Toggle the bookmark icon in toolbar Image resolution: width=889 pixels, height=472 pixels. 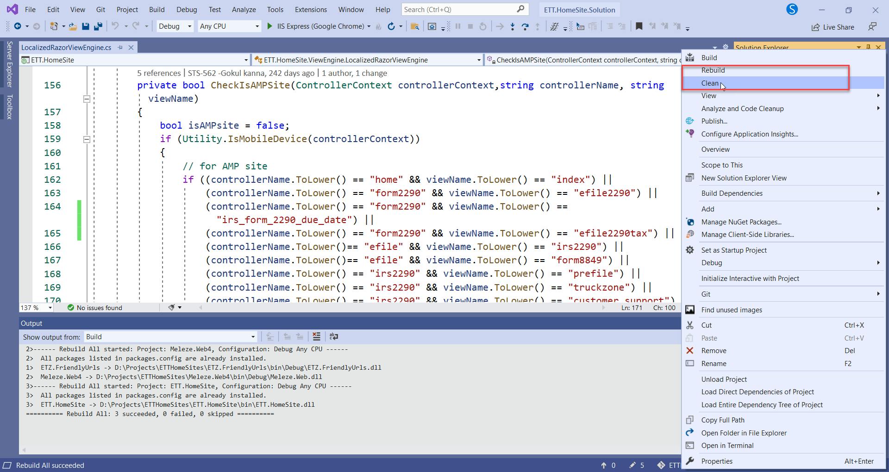pos(639,26)
